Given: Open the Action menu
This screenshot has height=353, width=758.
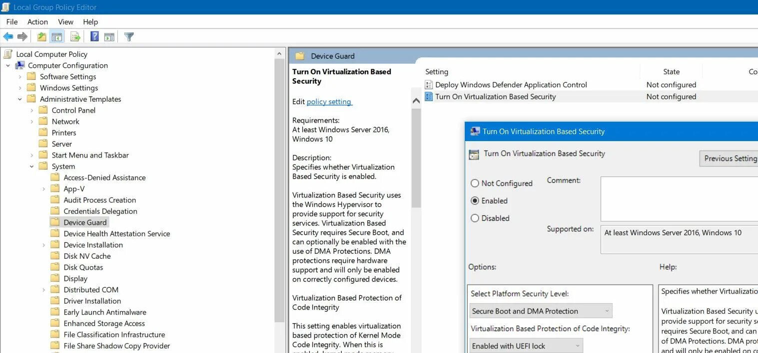Looking at the screenshot, I should click(37, 21).
